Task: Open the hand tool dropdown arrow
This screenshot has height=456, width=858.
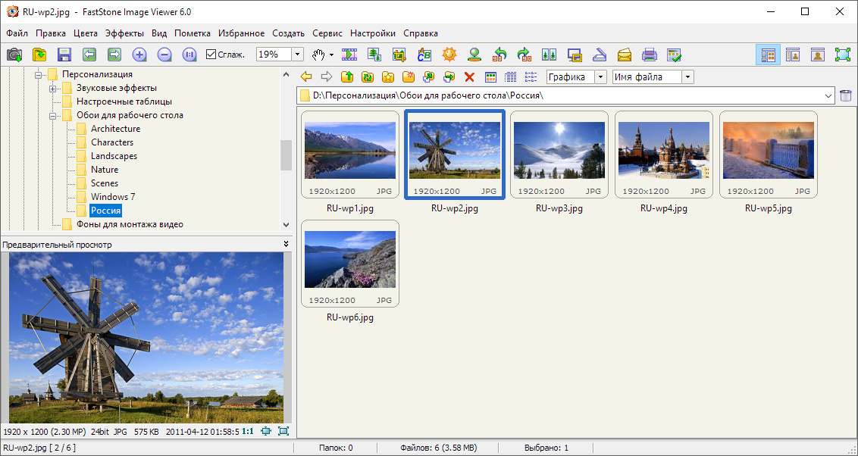Action: (331, 55)
